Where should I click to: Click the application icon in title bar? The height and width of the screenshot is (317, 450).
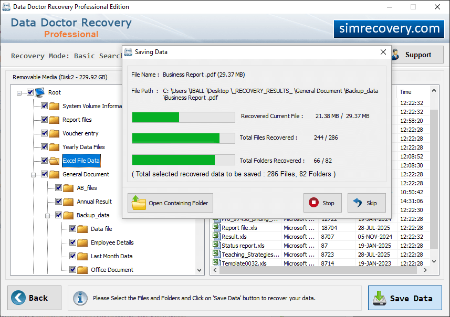click(x=6, y=7)
